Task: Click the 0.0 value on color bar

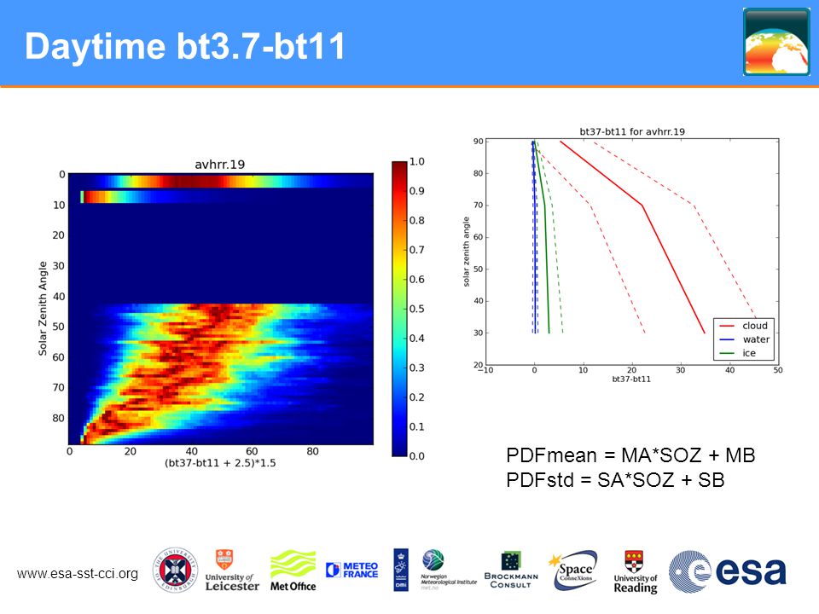Action: (x=416, y=455)
